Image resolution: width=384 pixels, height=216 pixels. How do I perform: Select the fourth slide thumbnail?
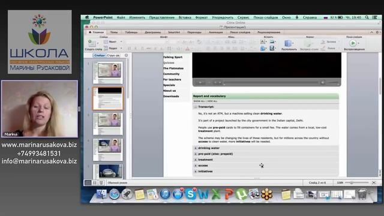[x=108, y=149]
